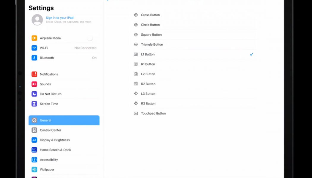Screen dimensions: 312x178
Task: Click the checkmark next to L1 Button
Action: 251,54
